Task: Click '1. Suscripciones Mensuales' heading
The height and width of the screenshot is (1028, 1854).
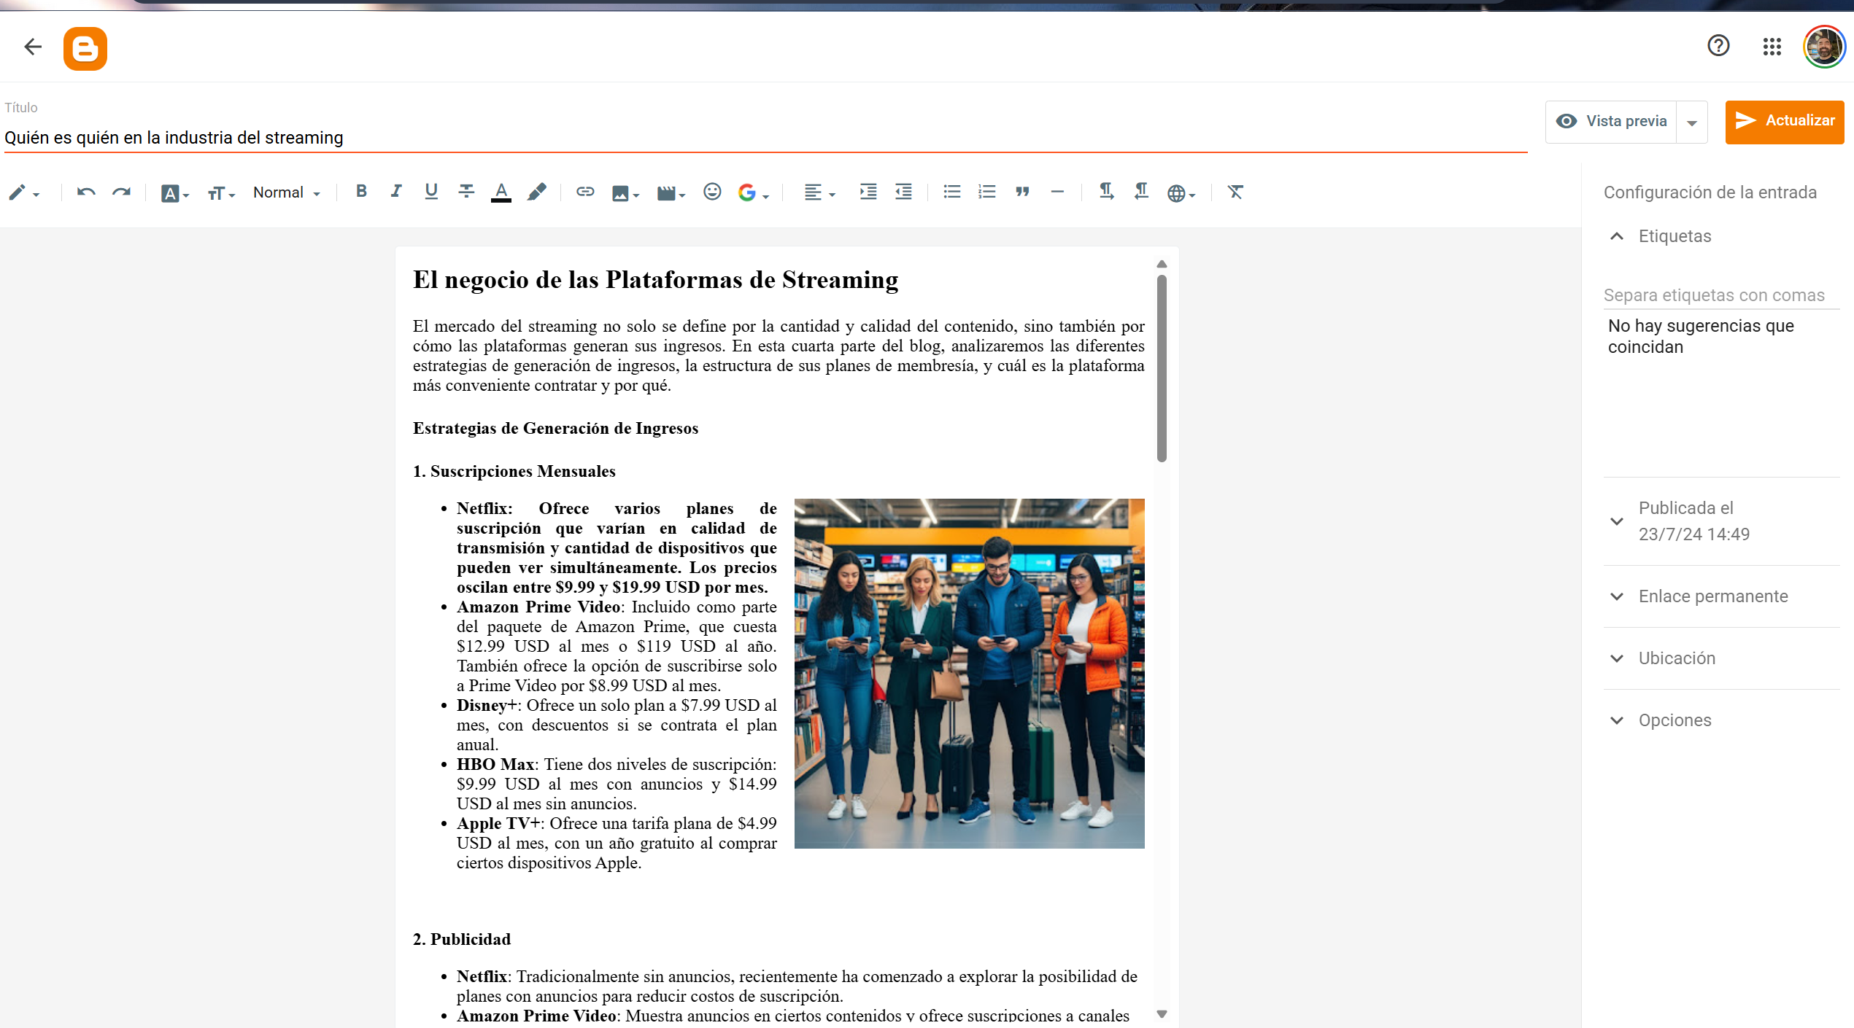Action: [x=514, y=472]
